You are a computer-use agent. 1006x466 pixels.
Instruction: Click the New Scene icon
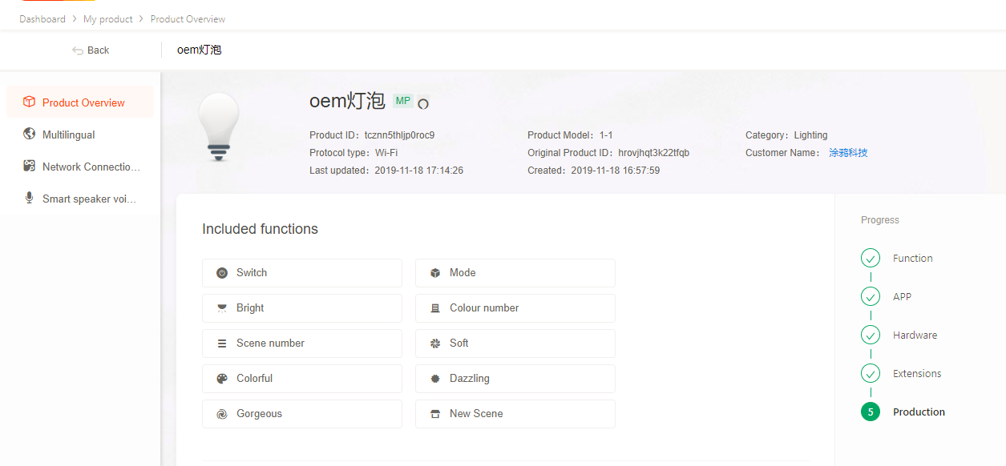pyautogui.click(x=435, y=414)
